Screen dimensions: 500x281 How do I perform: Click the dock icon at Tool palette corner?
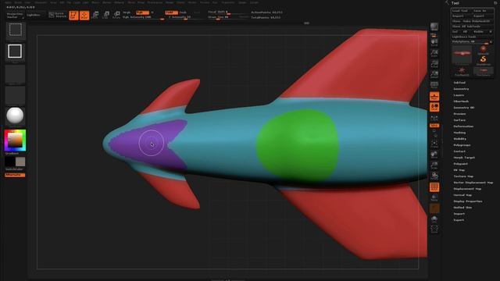click(495, 3)
